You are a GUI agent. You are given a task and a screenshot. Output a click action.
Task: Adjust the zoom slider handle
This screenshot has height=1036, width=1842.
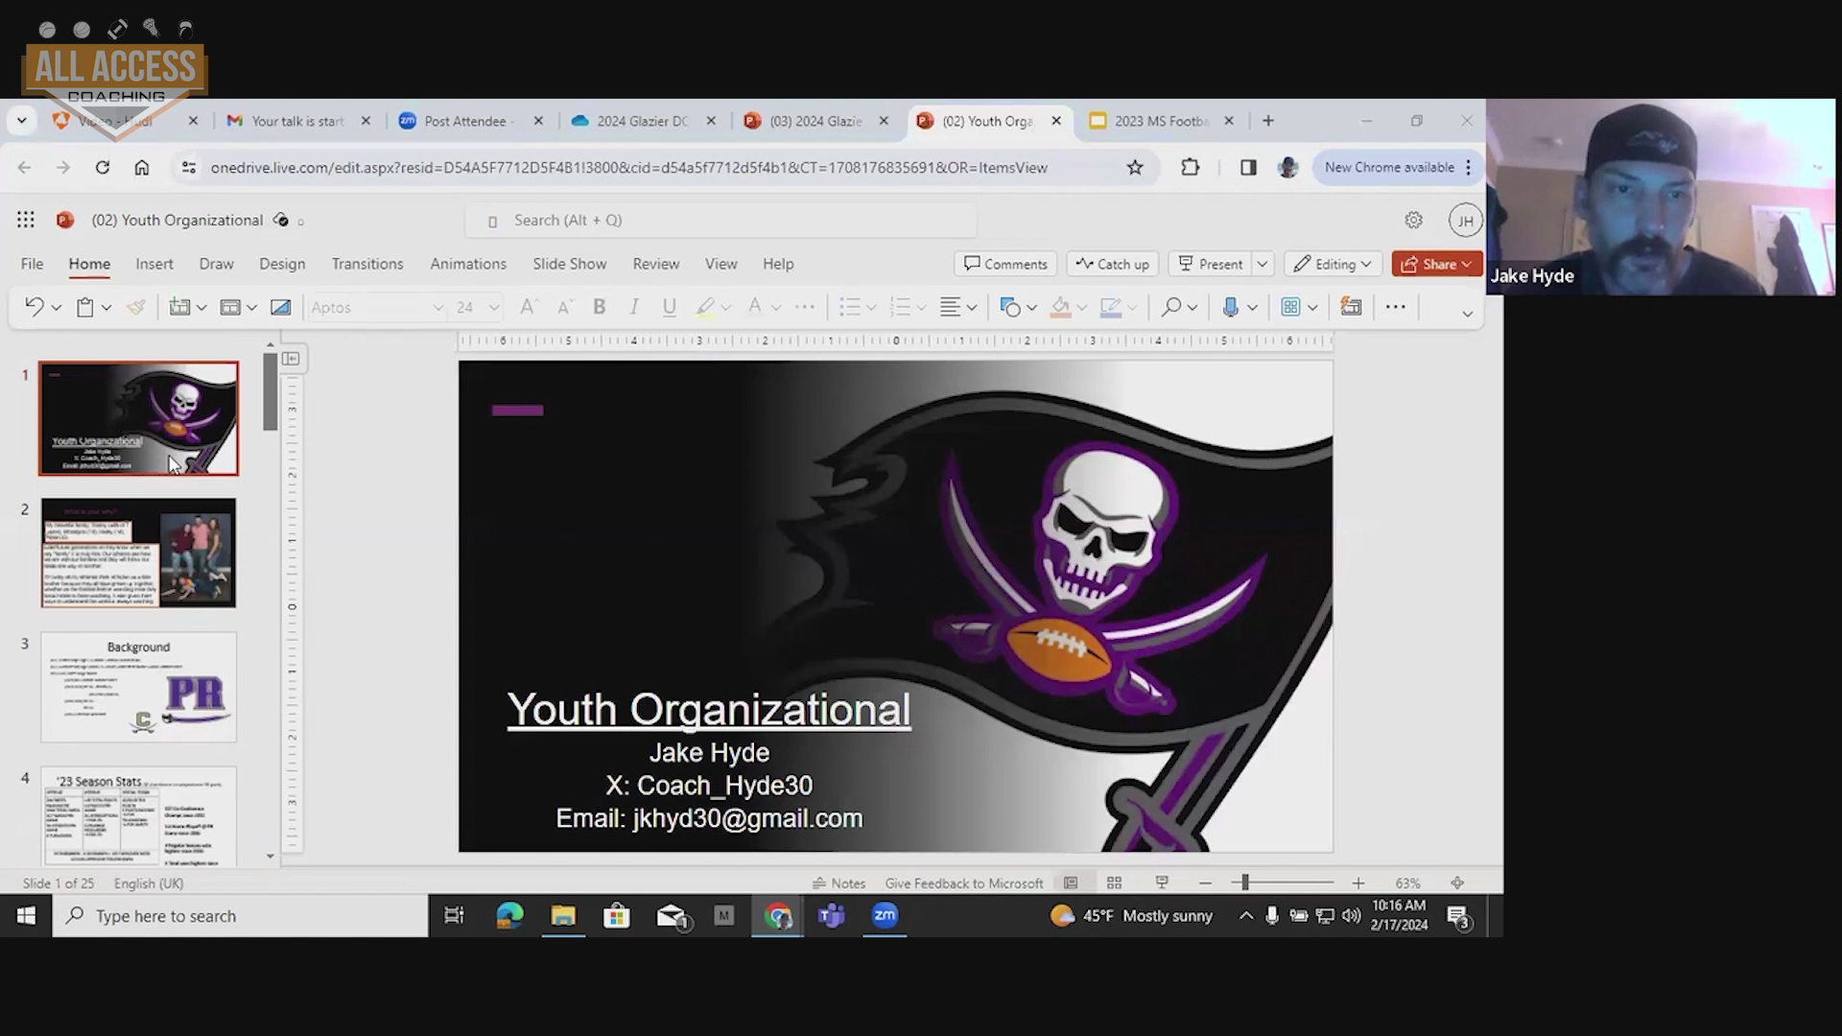click(1244, 883)
